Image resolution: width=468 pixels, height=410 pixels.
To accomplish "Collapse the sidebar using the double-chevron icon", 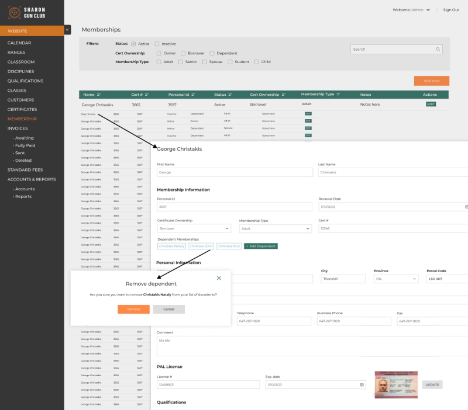I will [x=67, y=29].
